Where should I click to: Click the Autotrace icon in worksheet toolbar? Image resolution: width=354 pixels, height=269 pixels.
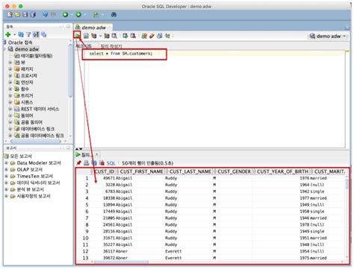click(x=107, y=36)
